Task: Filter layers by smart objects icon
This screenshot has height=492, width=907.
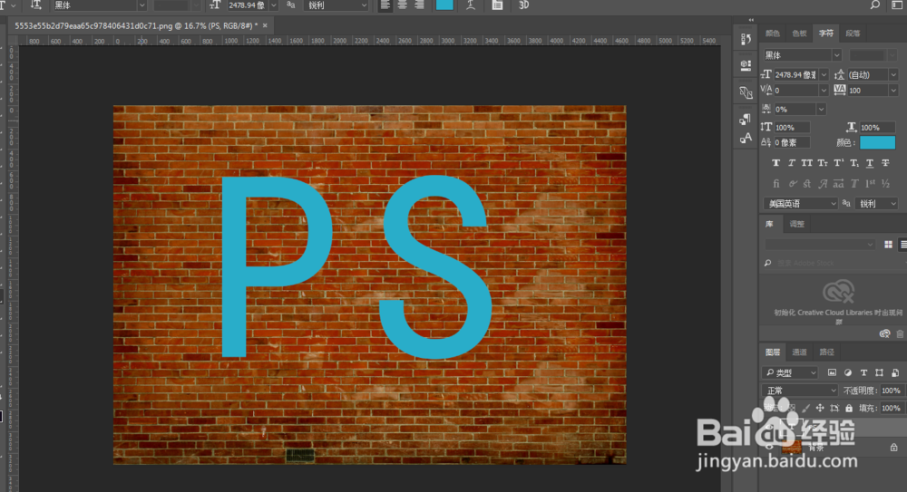Action: 895,373
